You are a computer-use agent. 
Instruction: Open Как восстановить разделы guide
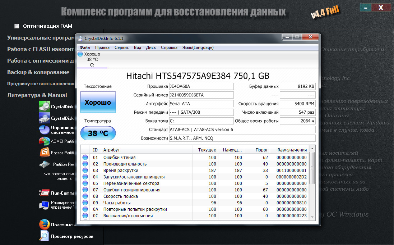59,176
